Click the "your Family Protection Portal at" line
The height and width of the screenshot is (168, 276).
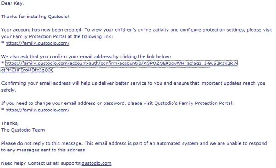coord(57,37)
